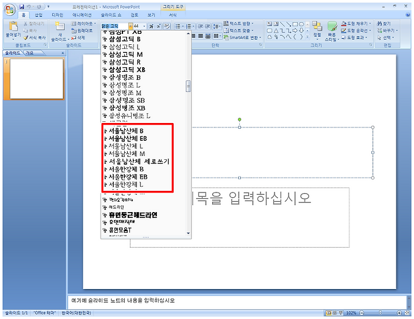Select the straight line shape
414x319 pixels.
click(282, 24)
